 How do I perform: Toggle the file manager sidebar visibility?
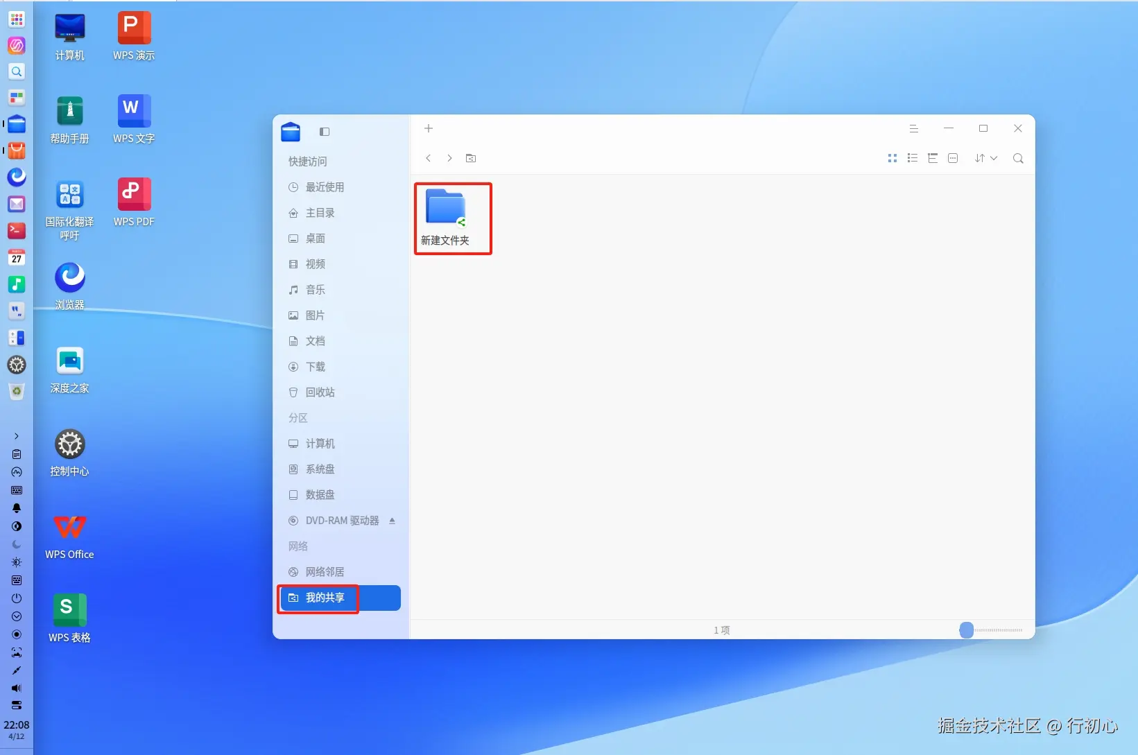325,132
